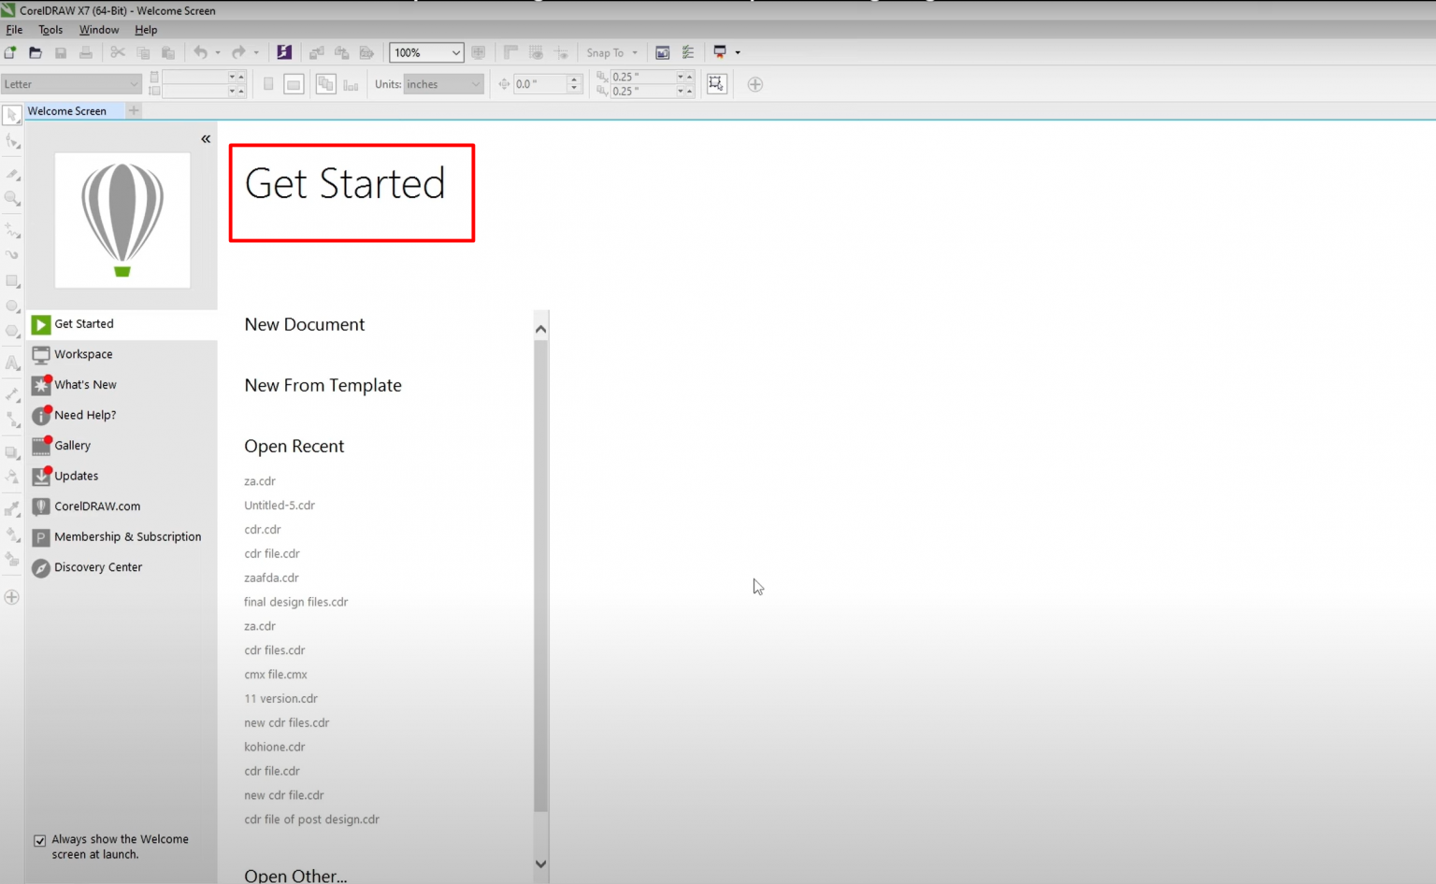The height and width of the screenshot is (884, 1436).
Task: Click the Application Launcher icon
Action: (x=720, y=52)
